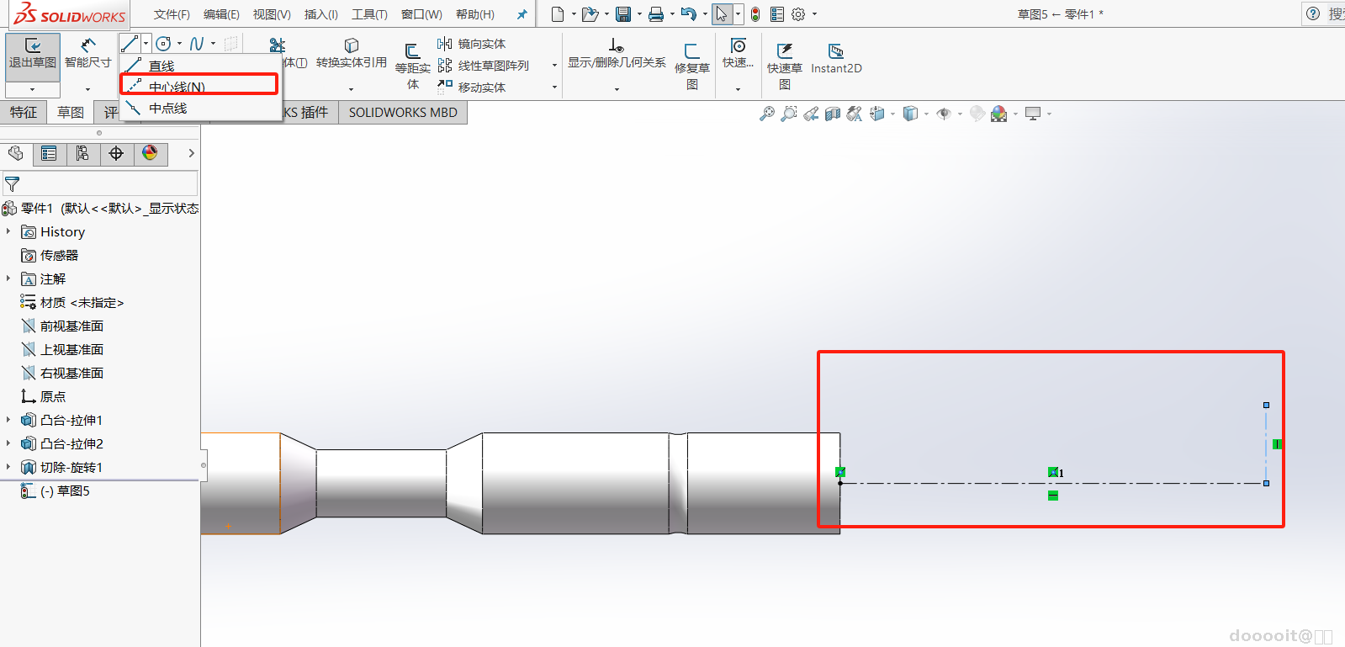The width and height of the screenshot is (1345, 647).
Task: Switch to the SOLIDWORKS MBD tab
Action: click(x=403, y=113)
